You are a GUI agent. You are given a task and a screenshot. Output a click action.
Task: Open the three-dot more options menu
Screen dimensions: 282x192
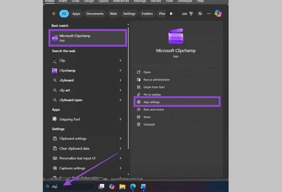[209, 14]
